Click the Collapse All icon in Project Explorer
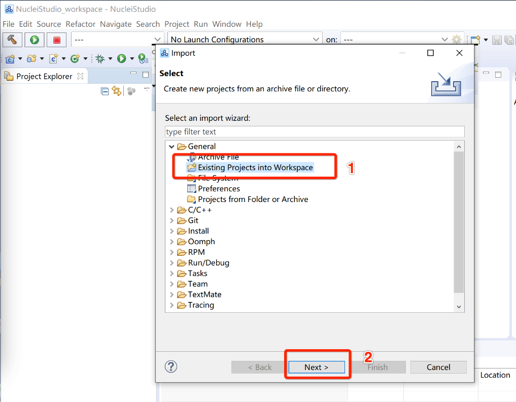Image resolution: width=516 pixels, height=402 pixels. (105, 91)
